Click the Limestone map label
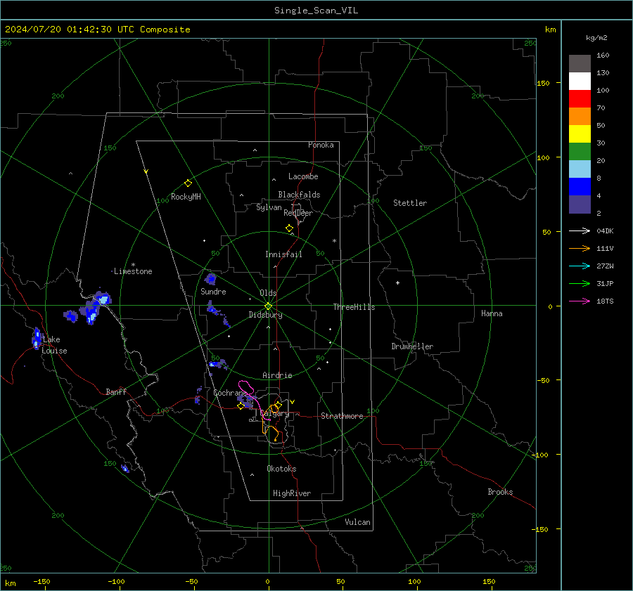The height and width of the screenshot is (591, 633). click(133, 271)
